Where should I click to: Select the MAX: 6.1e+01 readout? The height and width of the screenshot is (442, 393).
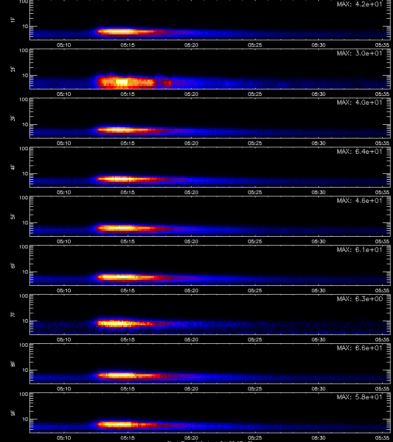pyautogui.click(x=360, y=249)
